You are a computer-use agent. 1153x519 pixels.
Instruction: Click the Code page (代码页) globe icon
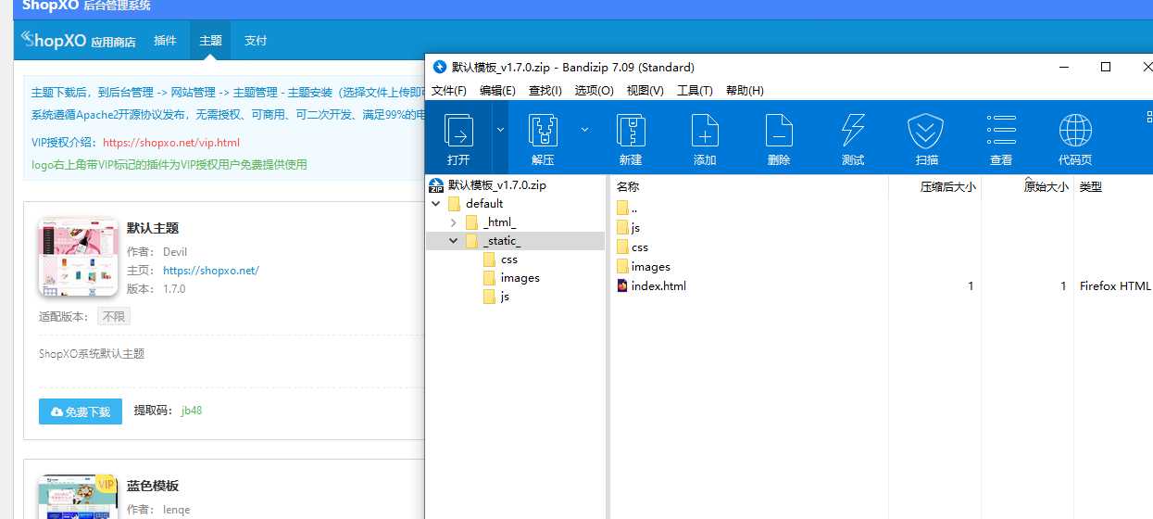pyautogui.click(x=1075, y=137)
